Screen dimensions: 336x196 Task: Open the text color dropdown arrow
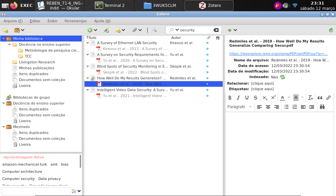[289, 98]
